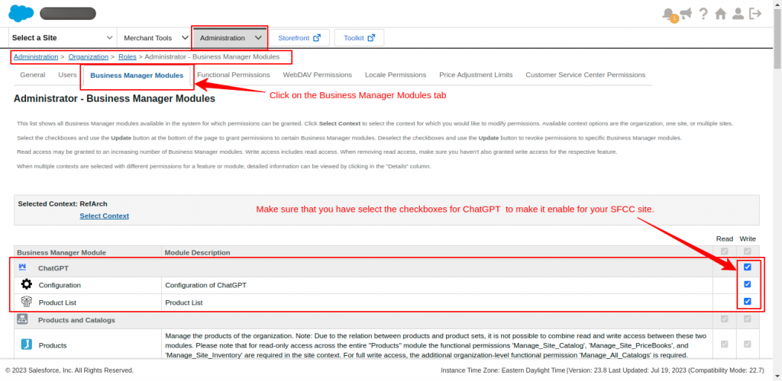Toggle Product List write permission checkbox
This screenshot has width=782, height=381.
(748, 301)
